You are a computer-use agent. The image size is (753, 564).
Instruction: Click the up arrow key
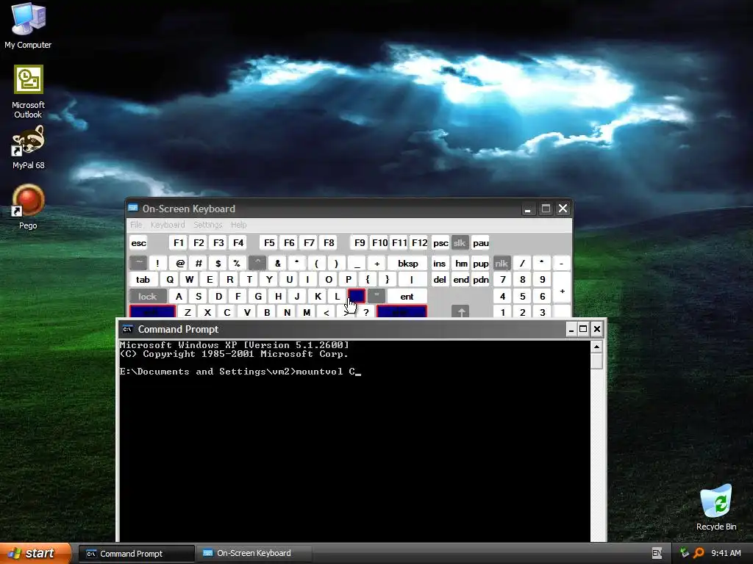(460, 311)
